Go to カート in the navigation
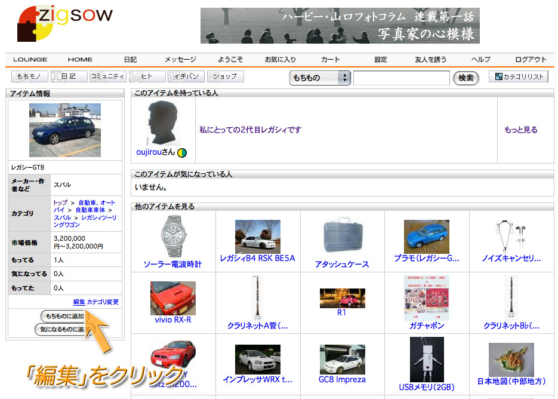558x399 pixels. (x=331, y=60)
